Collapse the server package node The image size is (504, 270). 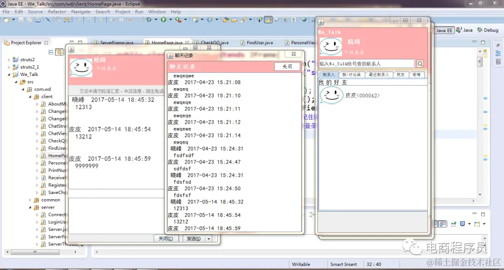[30, 208]
